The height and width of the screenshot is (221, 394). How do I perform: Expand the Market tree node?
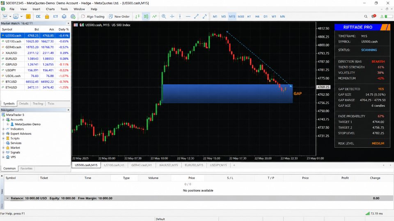click(x=3, y=148)
